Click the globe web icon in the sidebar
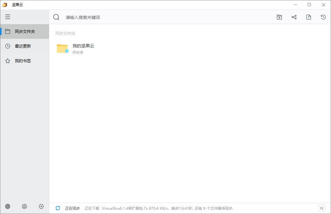 click(8, 206)
